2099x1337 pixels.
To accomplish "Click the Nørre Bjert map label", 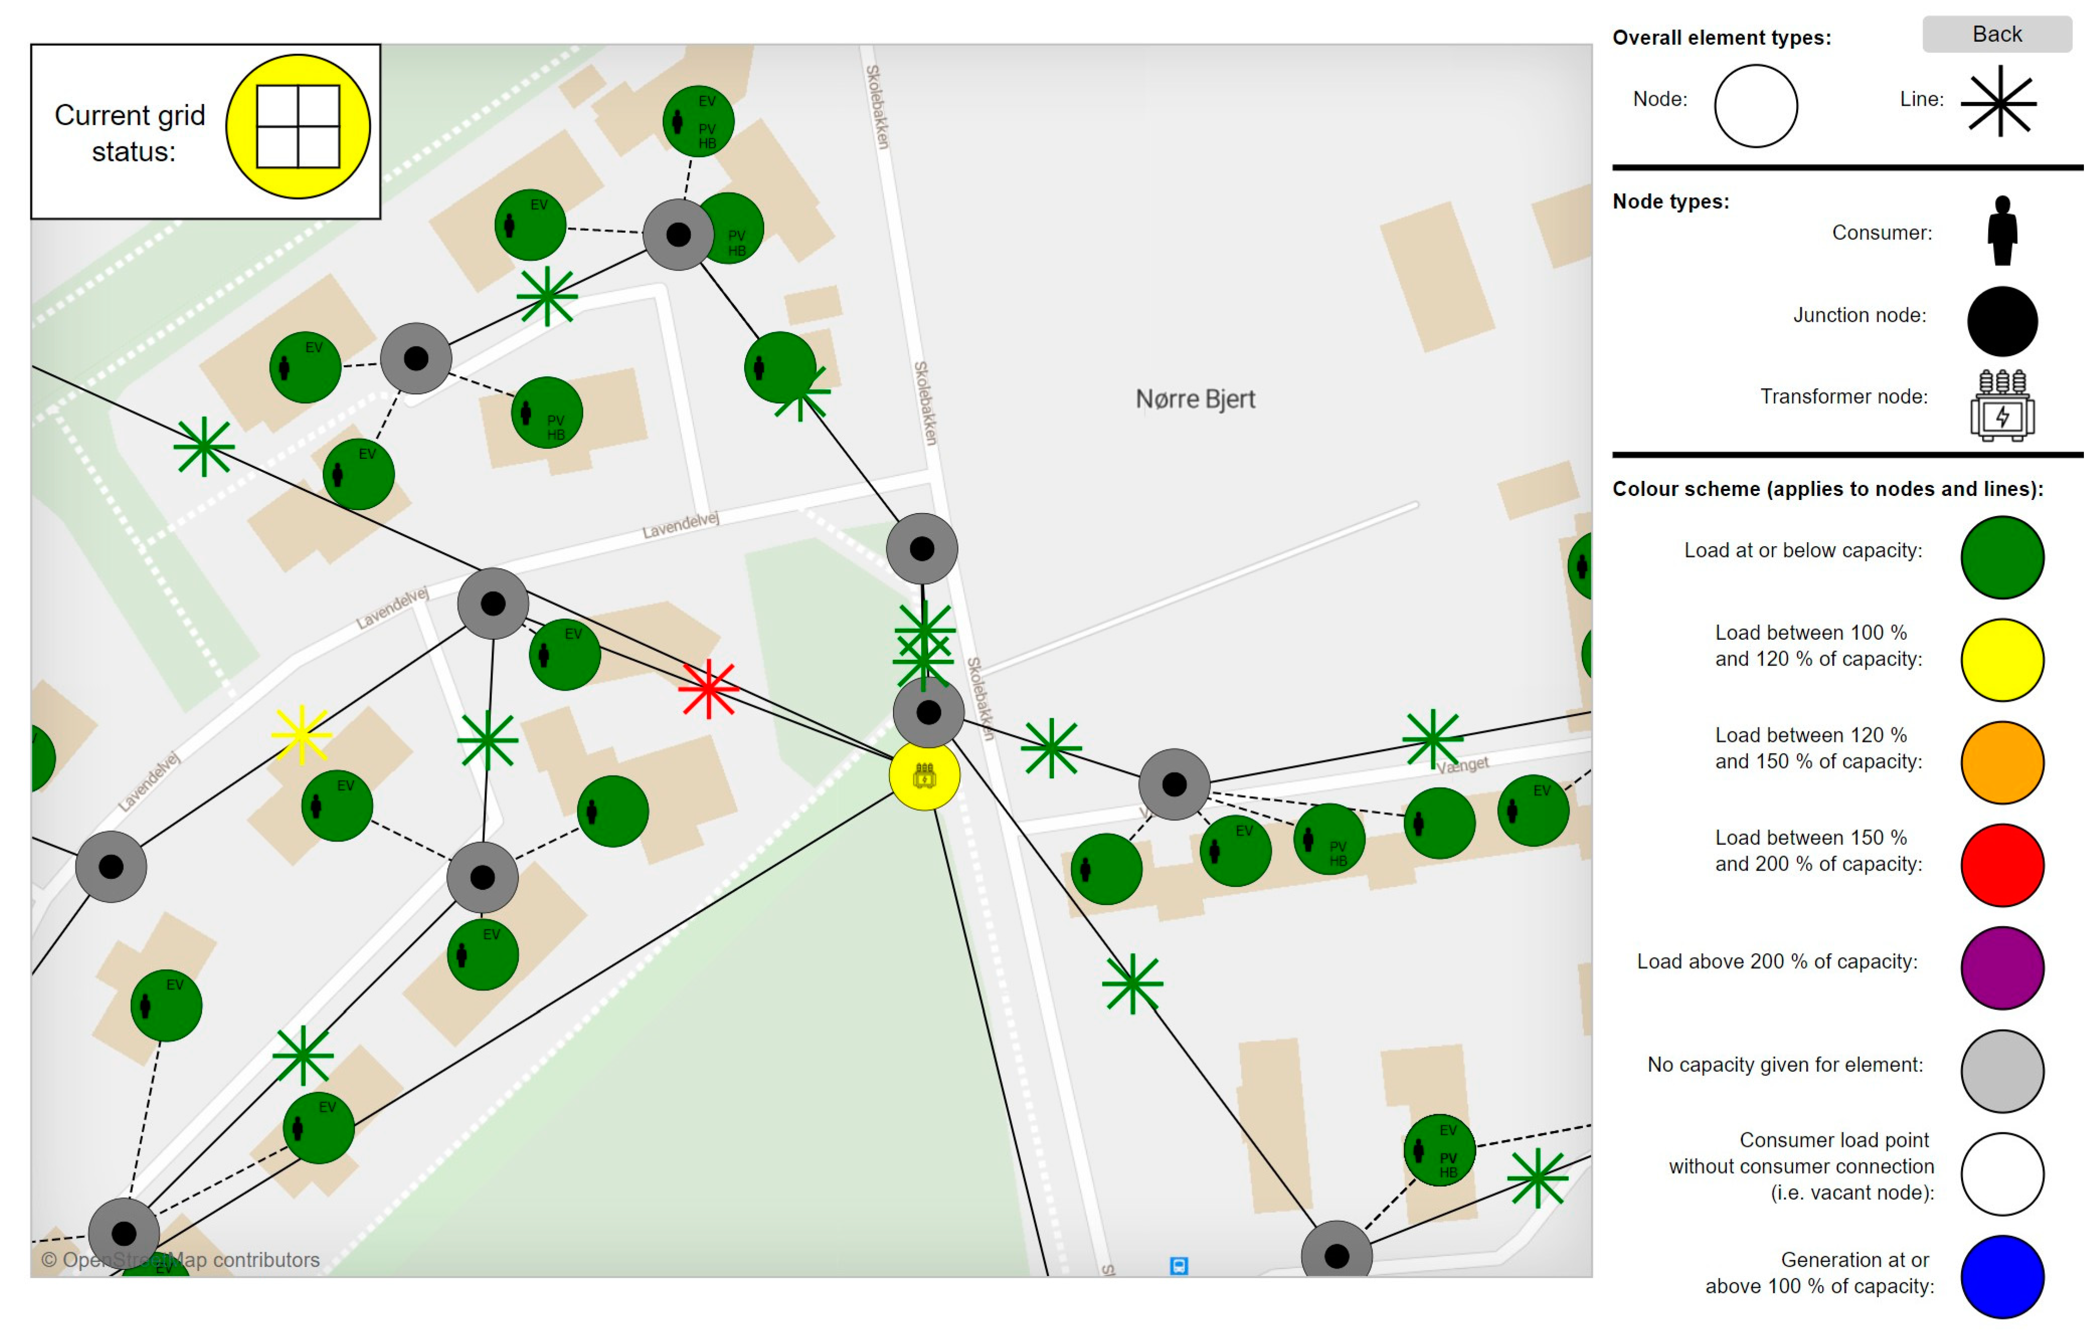I will 1195,399.
